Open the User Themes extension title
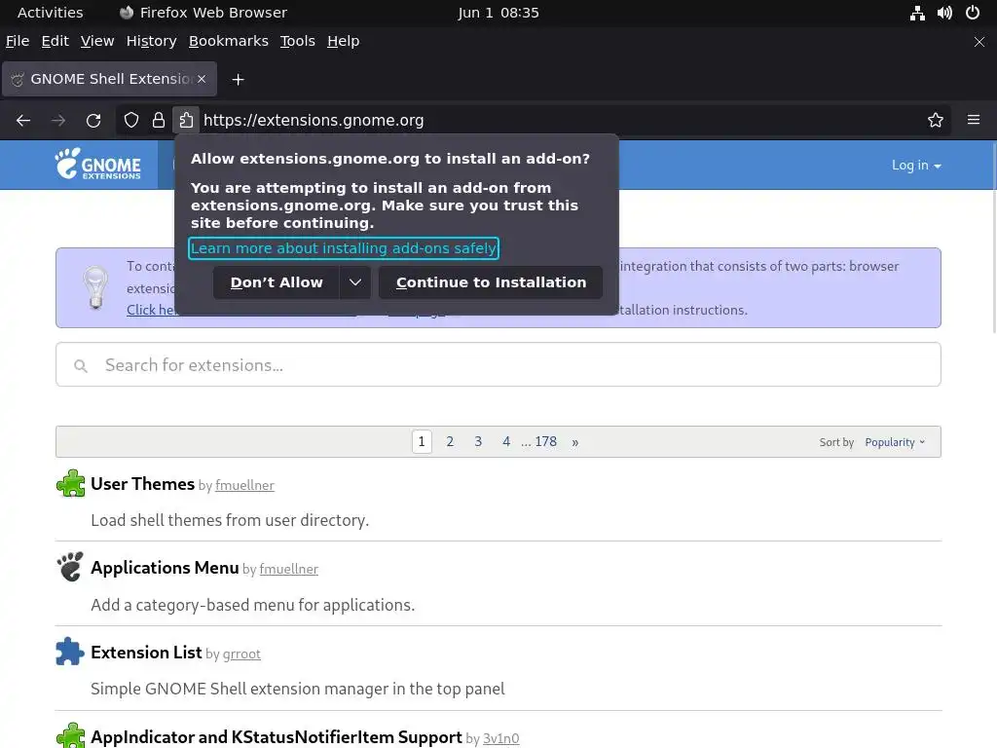Viewport: 997px width, 748px height. (142, 484)
